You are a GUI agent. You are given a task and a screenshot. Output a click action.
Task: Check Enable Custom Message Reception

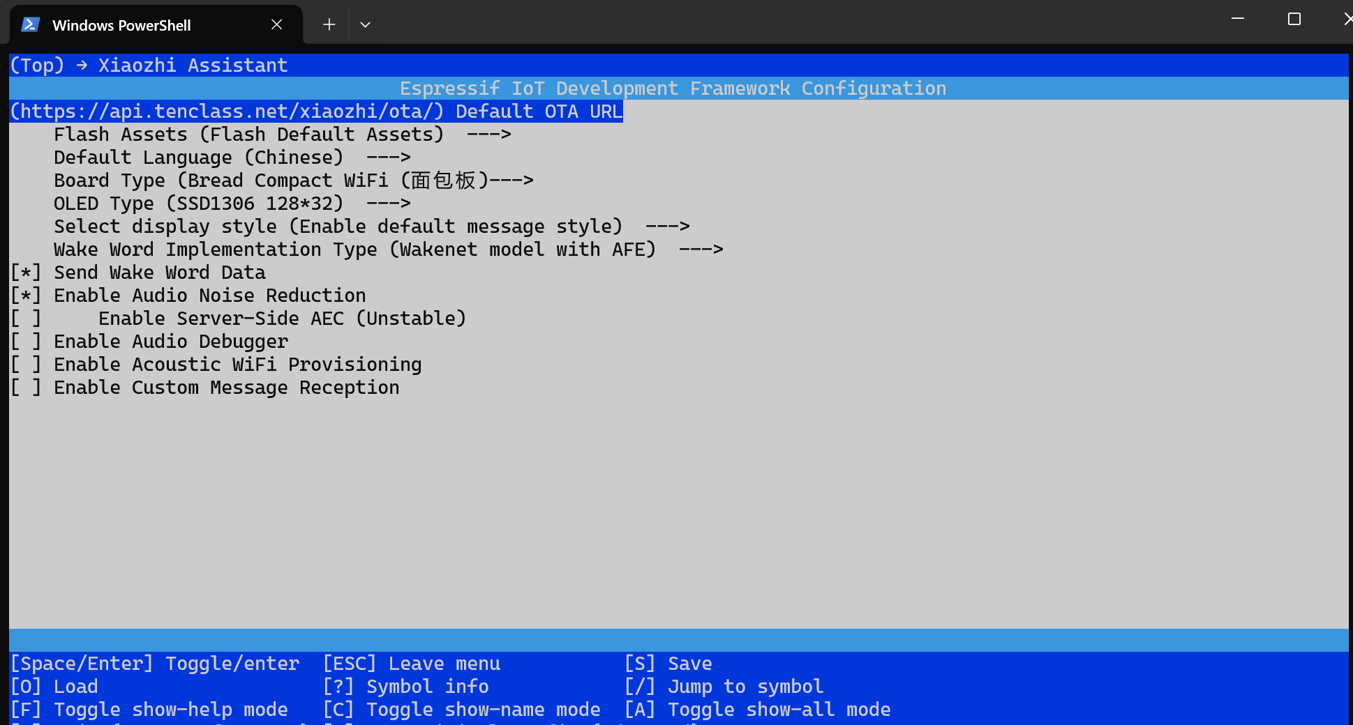pos(26,388)
